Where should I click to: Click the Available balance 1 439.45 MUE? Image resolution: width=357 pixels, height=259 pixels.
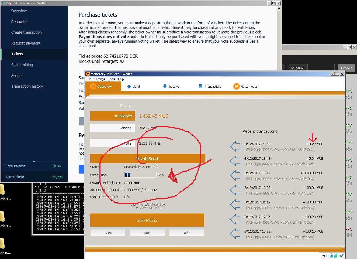click(x=154, y=116)
